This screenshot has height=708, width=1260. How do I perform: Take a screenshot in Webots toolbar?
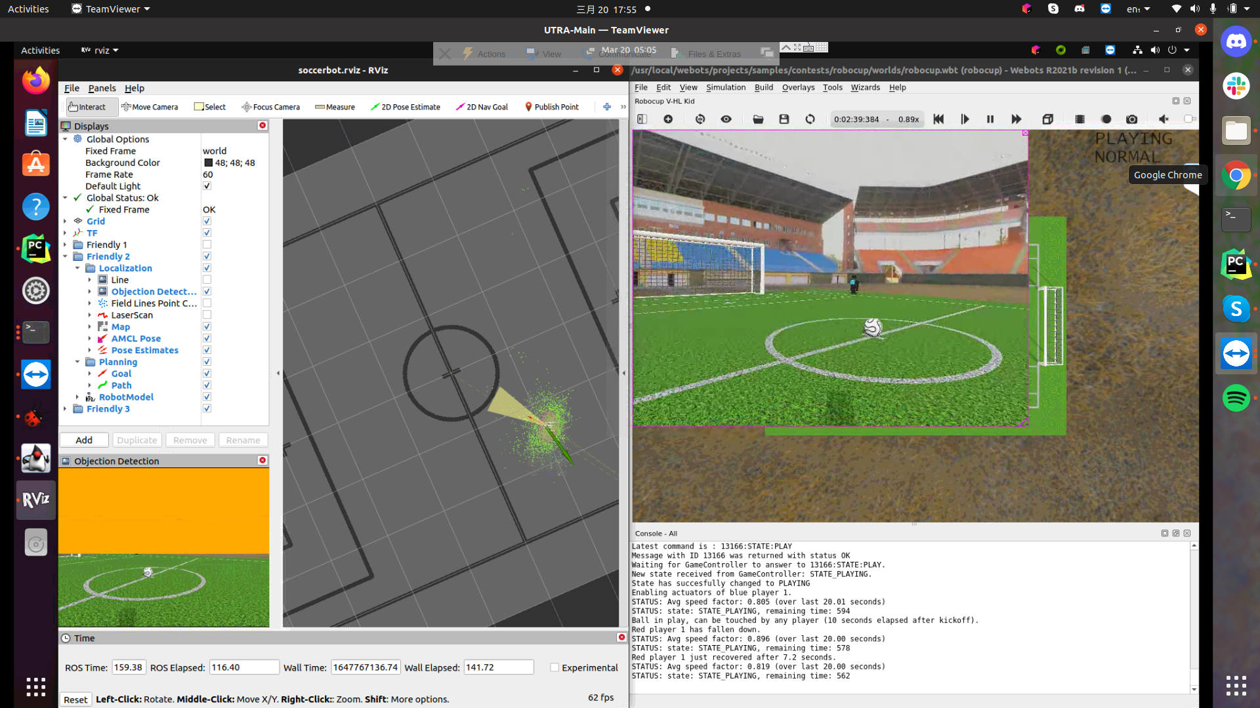point(1131,119)
